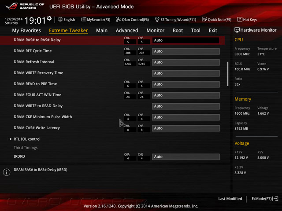
Task: Click the DRAM Refresh Interval label
Action: coord(34,62)
